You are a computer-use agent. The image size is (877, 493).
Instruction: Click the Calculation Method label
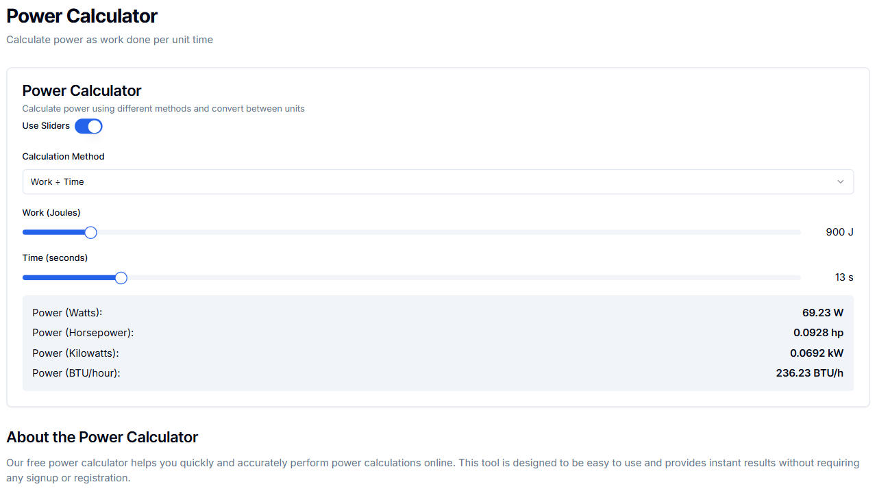(63, 157)
